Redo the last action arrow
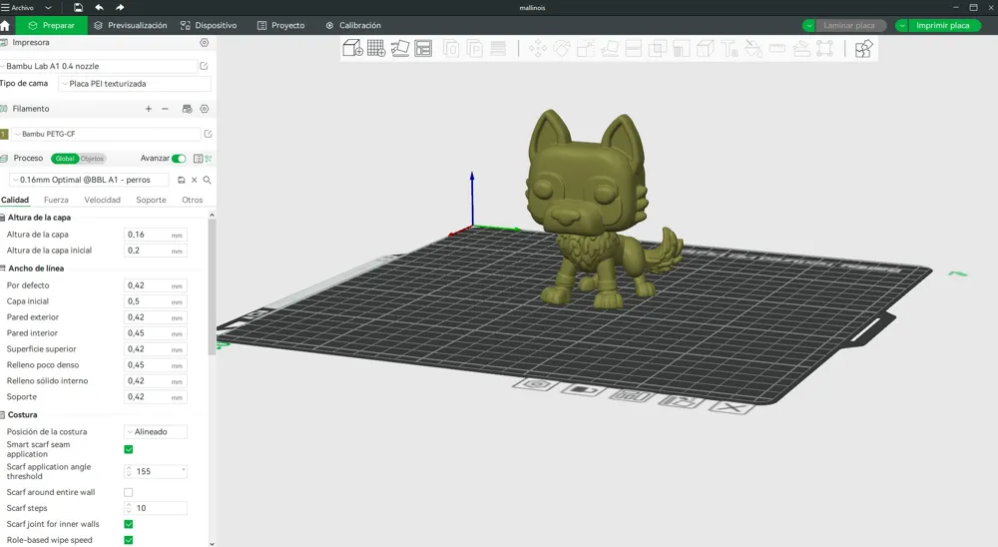The image size is (998, 547). [120, 8]
